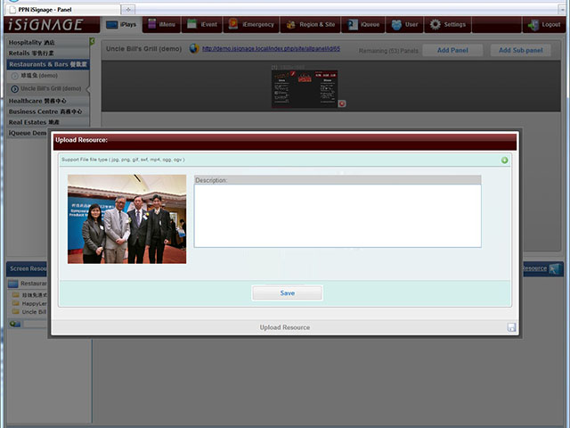Viewport: 570px width, 428px height.
Task: Open the iEmergency tab
Action: coord(251,24)
